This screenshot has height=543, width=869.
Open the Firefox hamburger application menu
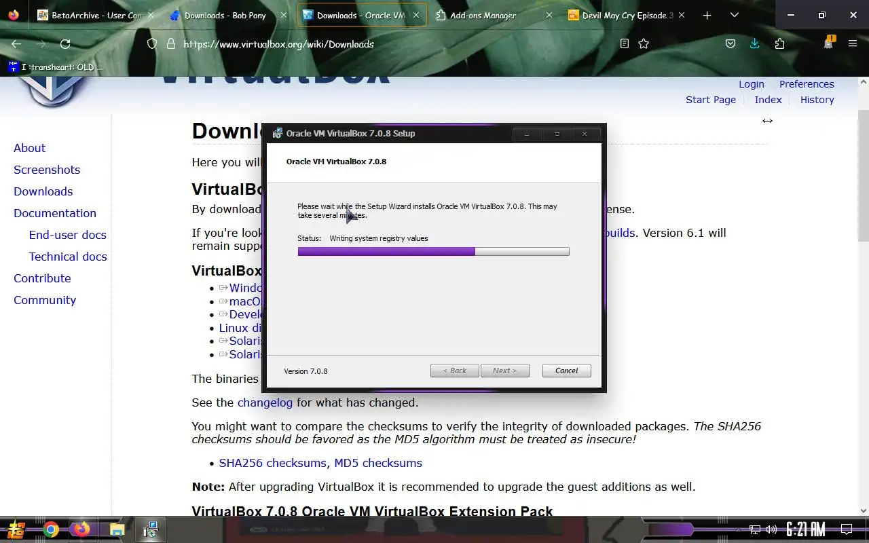(x=853, y=43)
